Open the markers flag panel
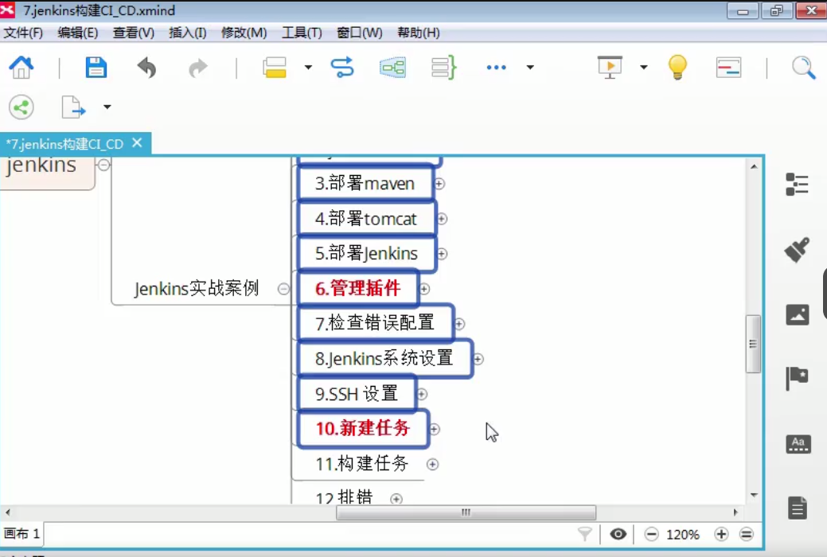The height and width of the screenshot is (557, 827). click(x=797, y=378)
